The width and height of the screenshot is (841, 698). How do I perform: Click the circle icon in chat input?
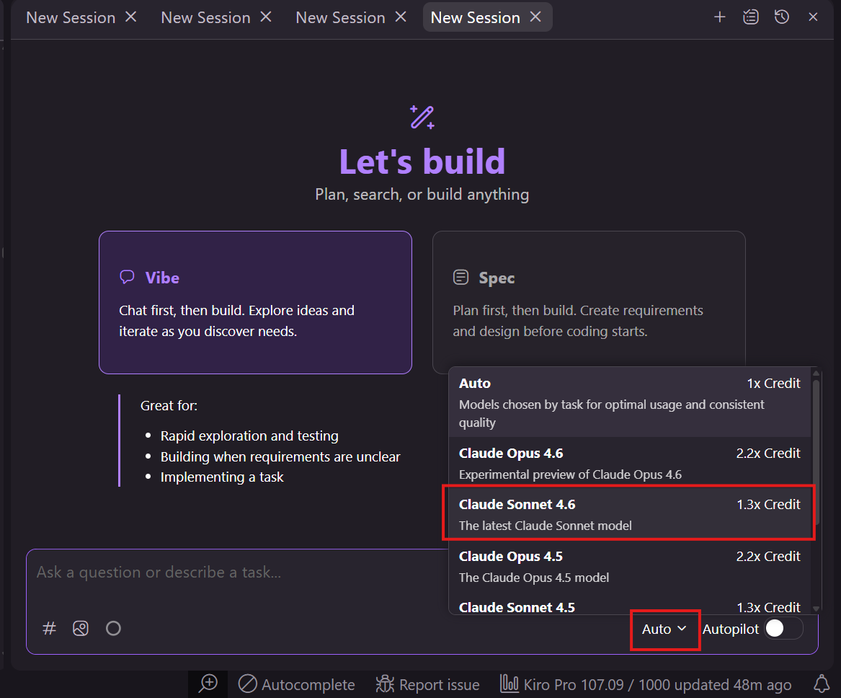tap(113, 629)
